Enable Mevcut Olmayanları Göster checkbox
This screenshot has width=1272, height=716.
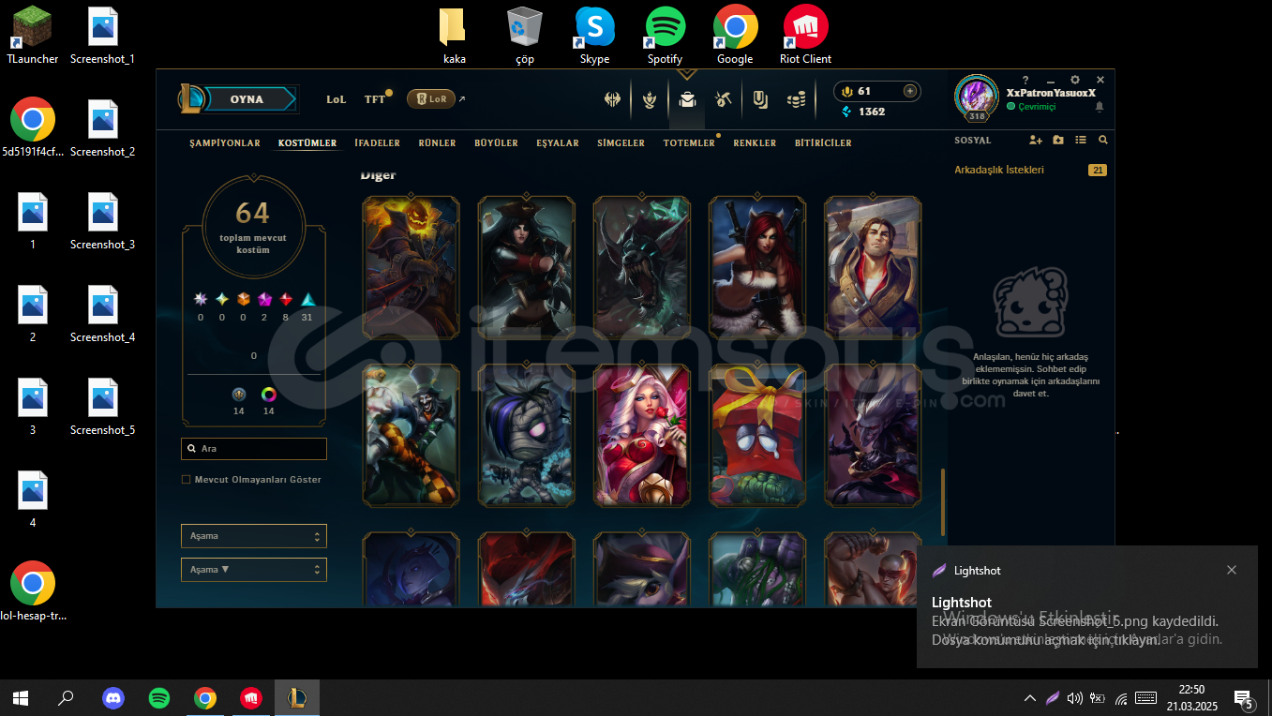pos(186,479)
